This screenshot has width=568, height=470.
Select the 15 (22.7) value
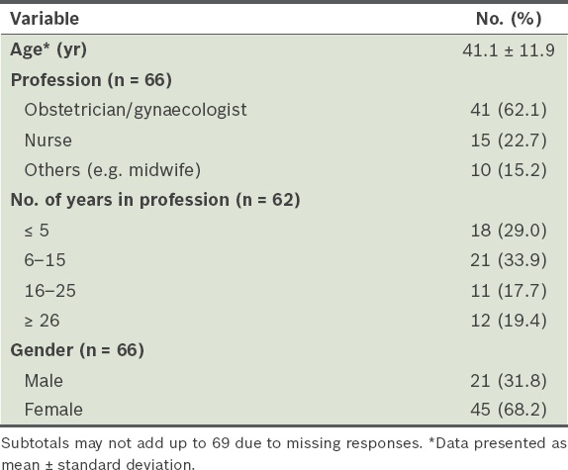(509, 141)
